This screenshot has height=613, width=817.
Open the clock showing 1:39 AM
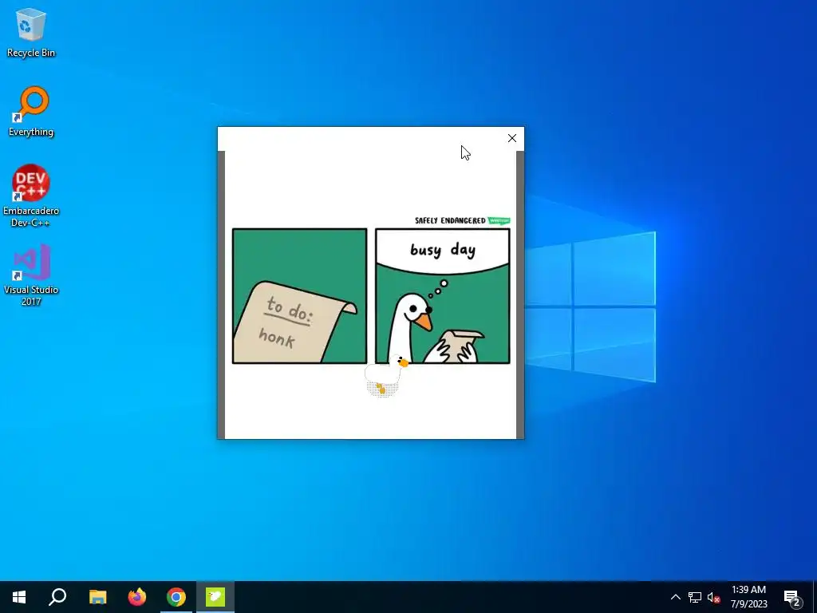748,597
